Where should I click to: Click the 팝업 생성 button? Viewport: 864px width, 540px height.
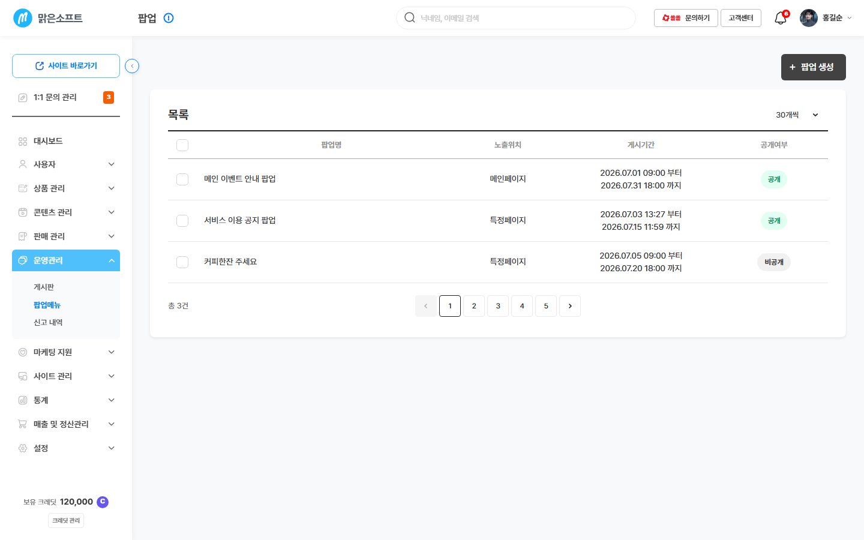(814, 67)
